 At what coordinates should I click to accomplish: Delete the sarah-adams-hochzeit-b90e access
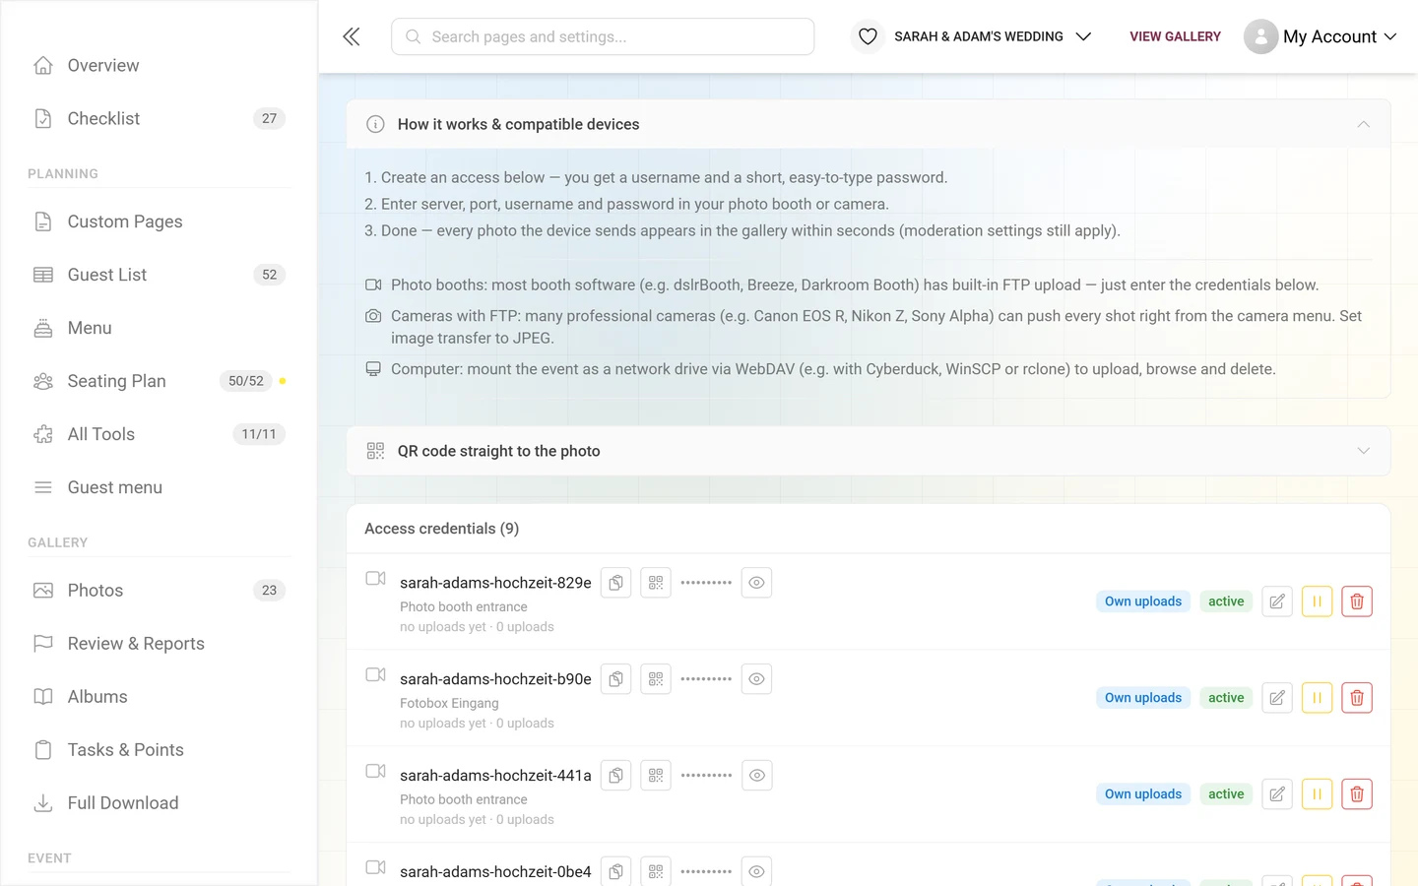[1357, 698]
